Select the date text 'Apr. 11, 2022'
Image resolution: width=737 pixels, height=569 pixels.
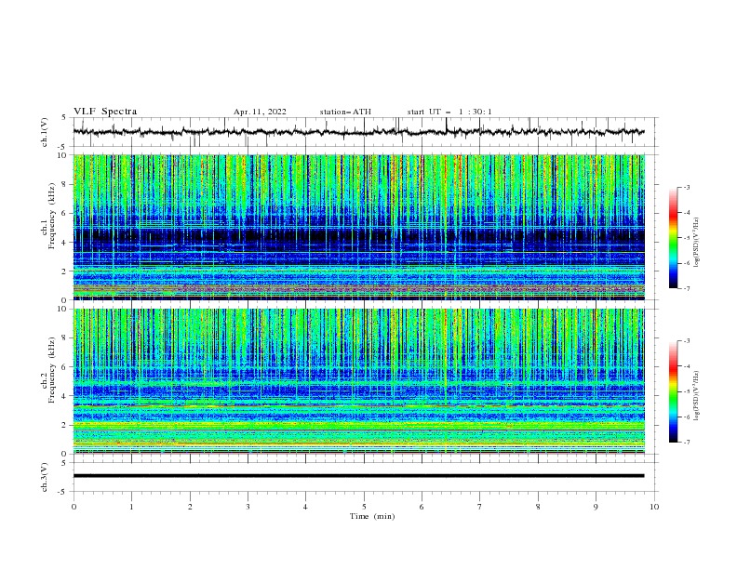tap(260, 112)
